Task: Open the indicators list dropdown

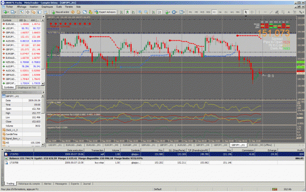Action: coord(167,12)
